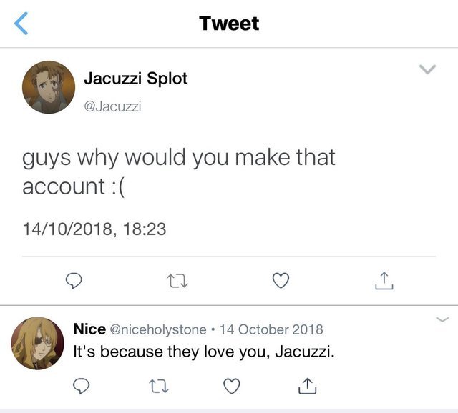Open the Jacuzzi Splot display name
The height and width of the screenshot is (413, 458).
click(135, 79)
